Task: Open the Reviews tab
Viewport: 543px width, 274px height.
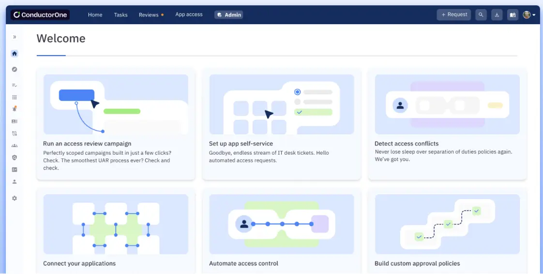Action: point(149,15)
